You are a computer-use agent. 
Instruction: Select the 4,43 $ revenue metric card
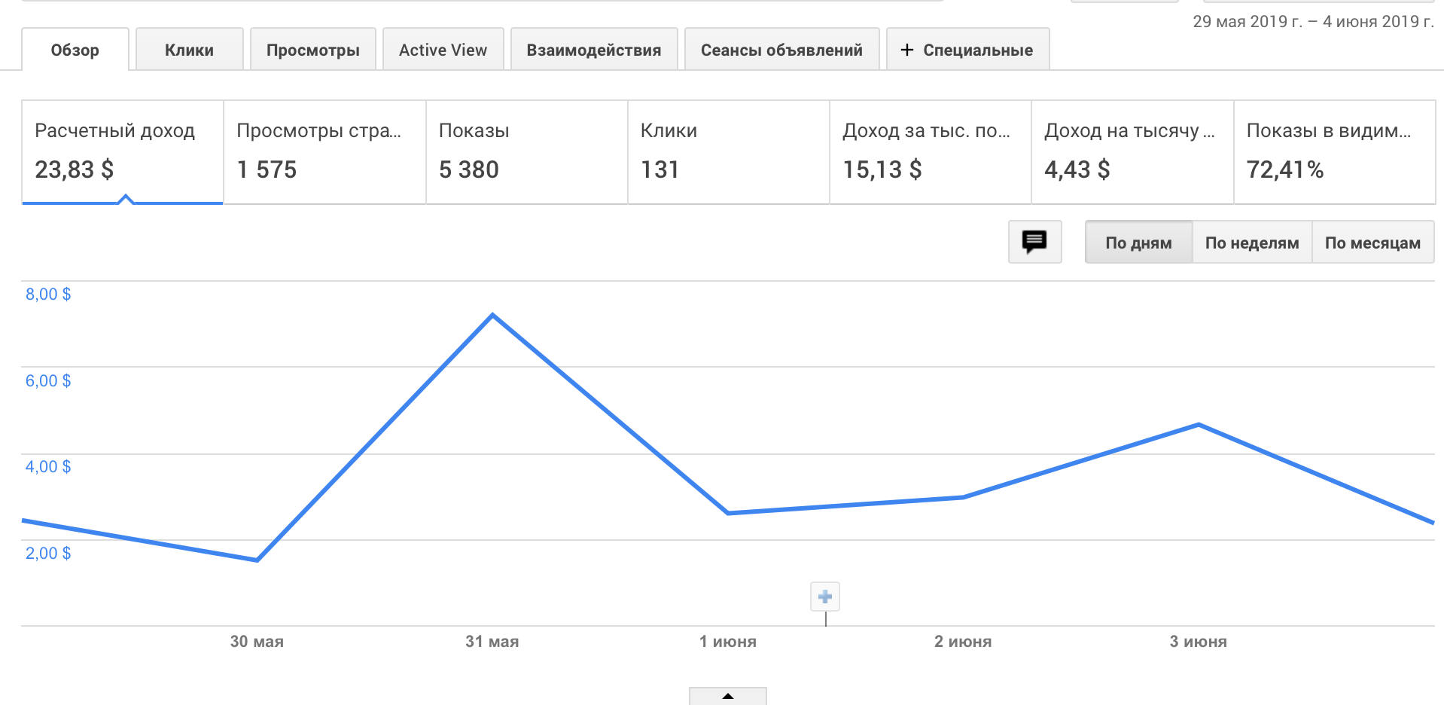[x=1132, y=151]
